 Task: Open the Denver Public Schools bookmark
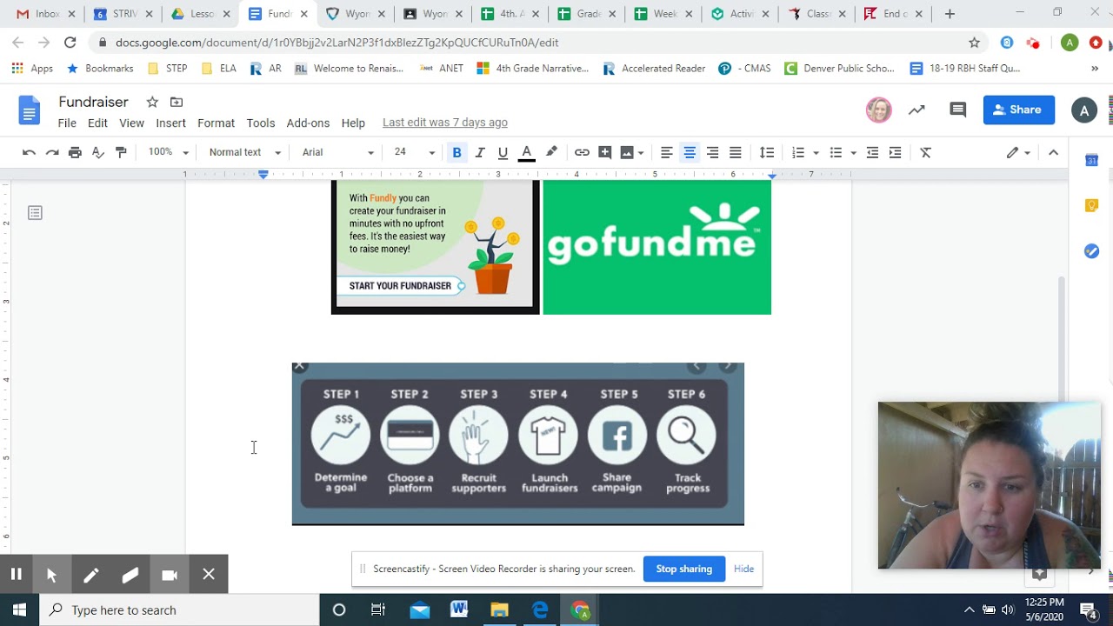pos(839,69)
